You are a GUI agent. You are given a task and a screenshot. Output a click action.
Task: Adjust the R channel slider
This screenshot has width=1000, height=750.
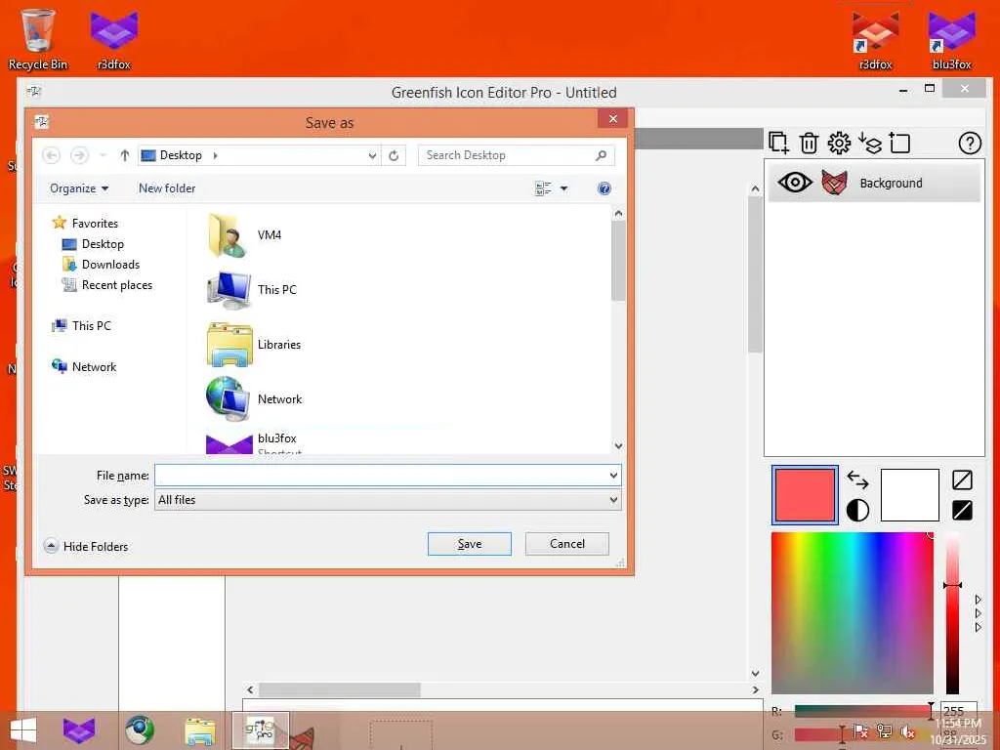pos(863,711)
